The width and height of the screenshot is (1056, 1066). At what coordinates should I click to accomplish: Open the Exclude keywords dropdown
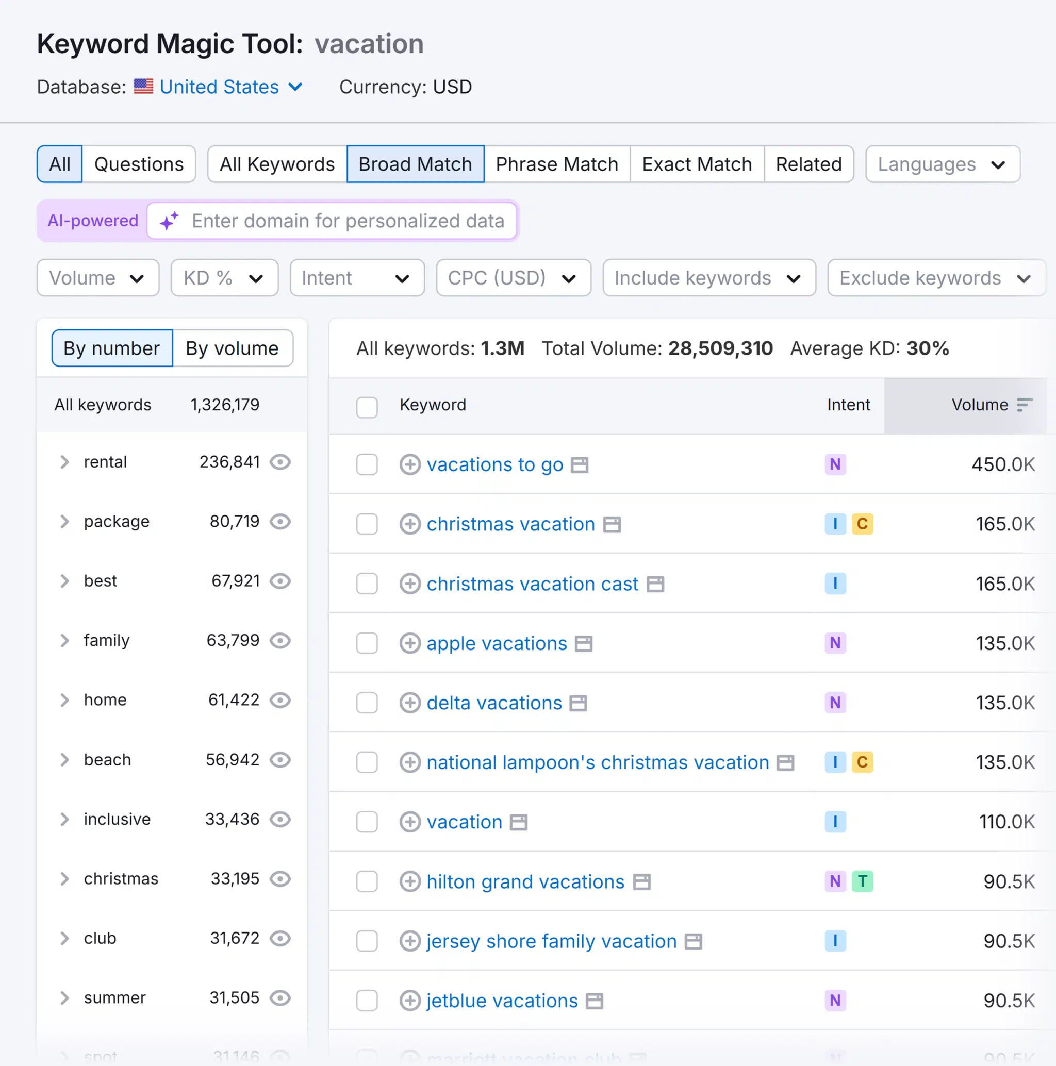[937, 278]
